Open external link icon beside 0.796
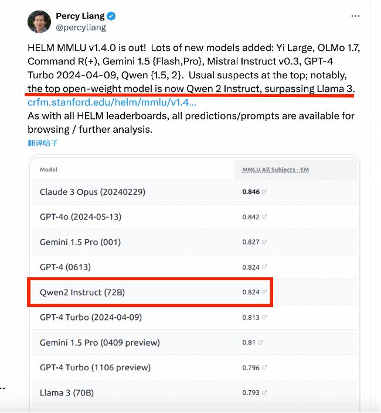 [x=264, y=367]
